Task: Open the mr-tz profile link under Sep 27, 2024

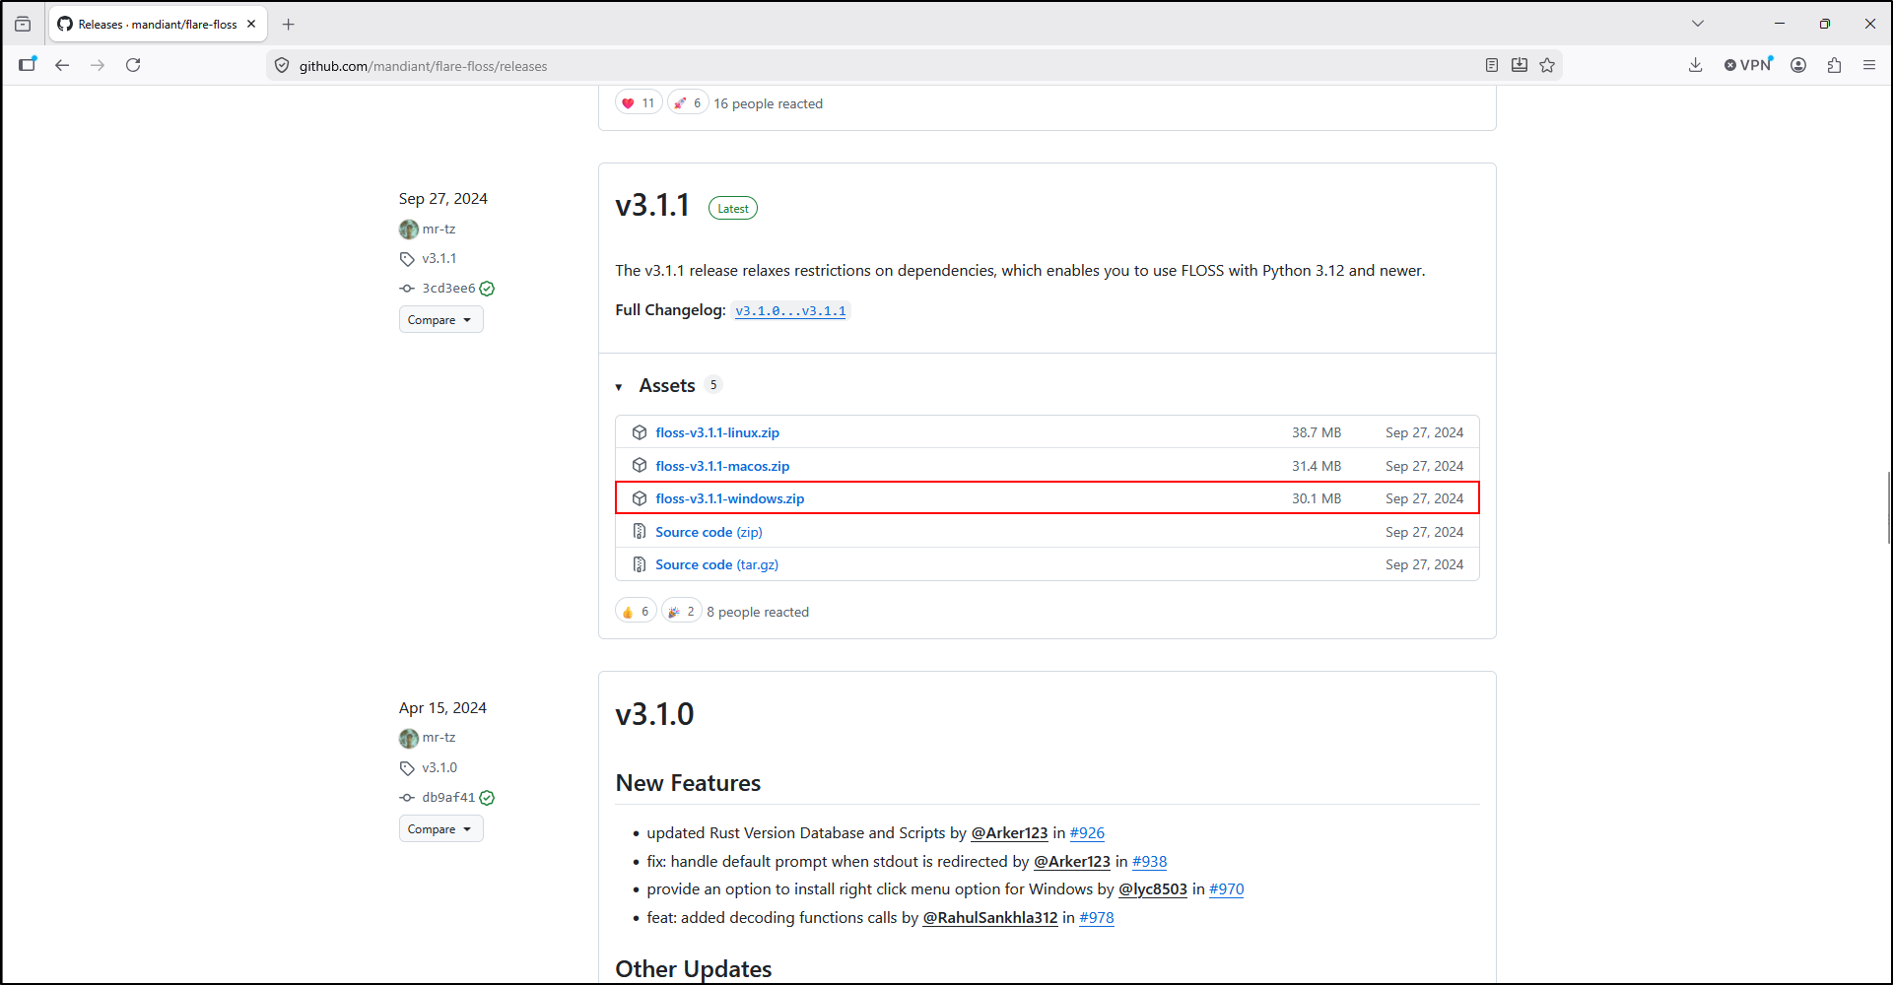Action: (x=439, y=230)
